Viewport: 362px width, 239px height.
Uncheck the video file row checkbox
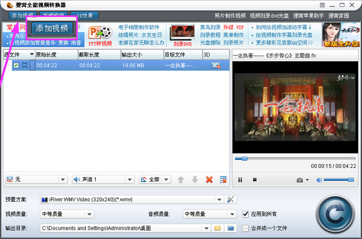click(x=16, y=65)
